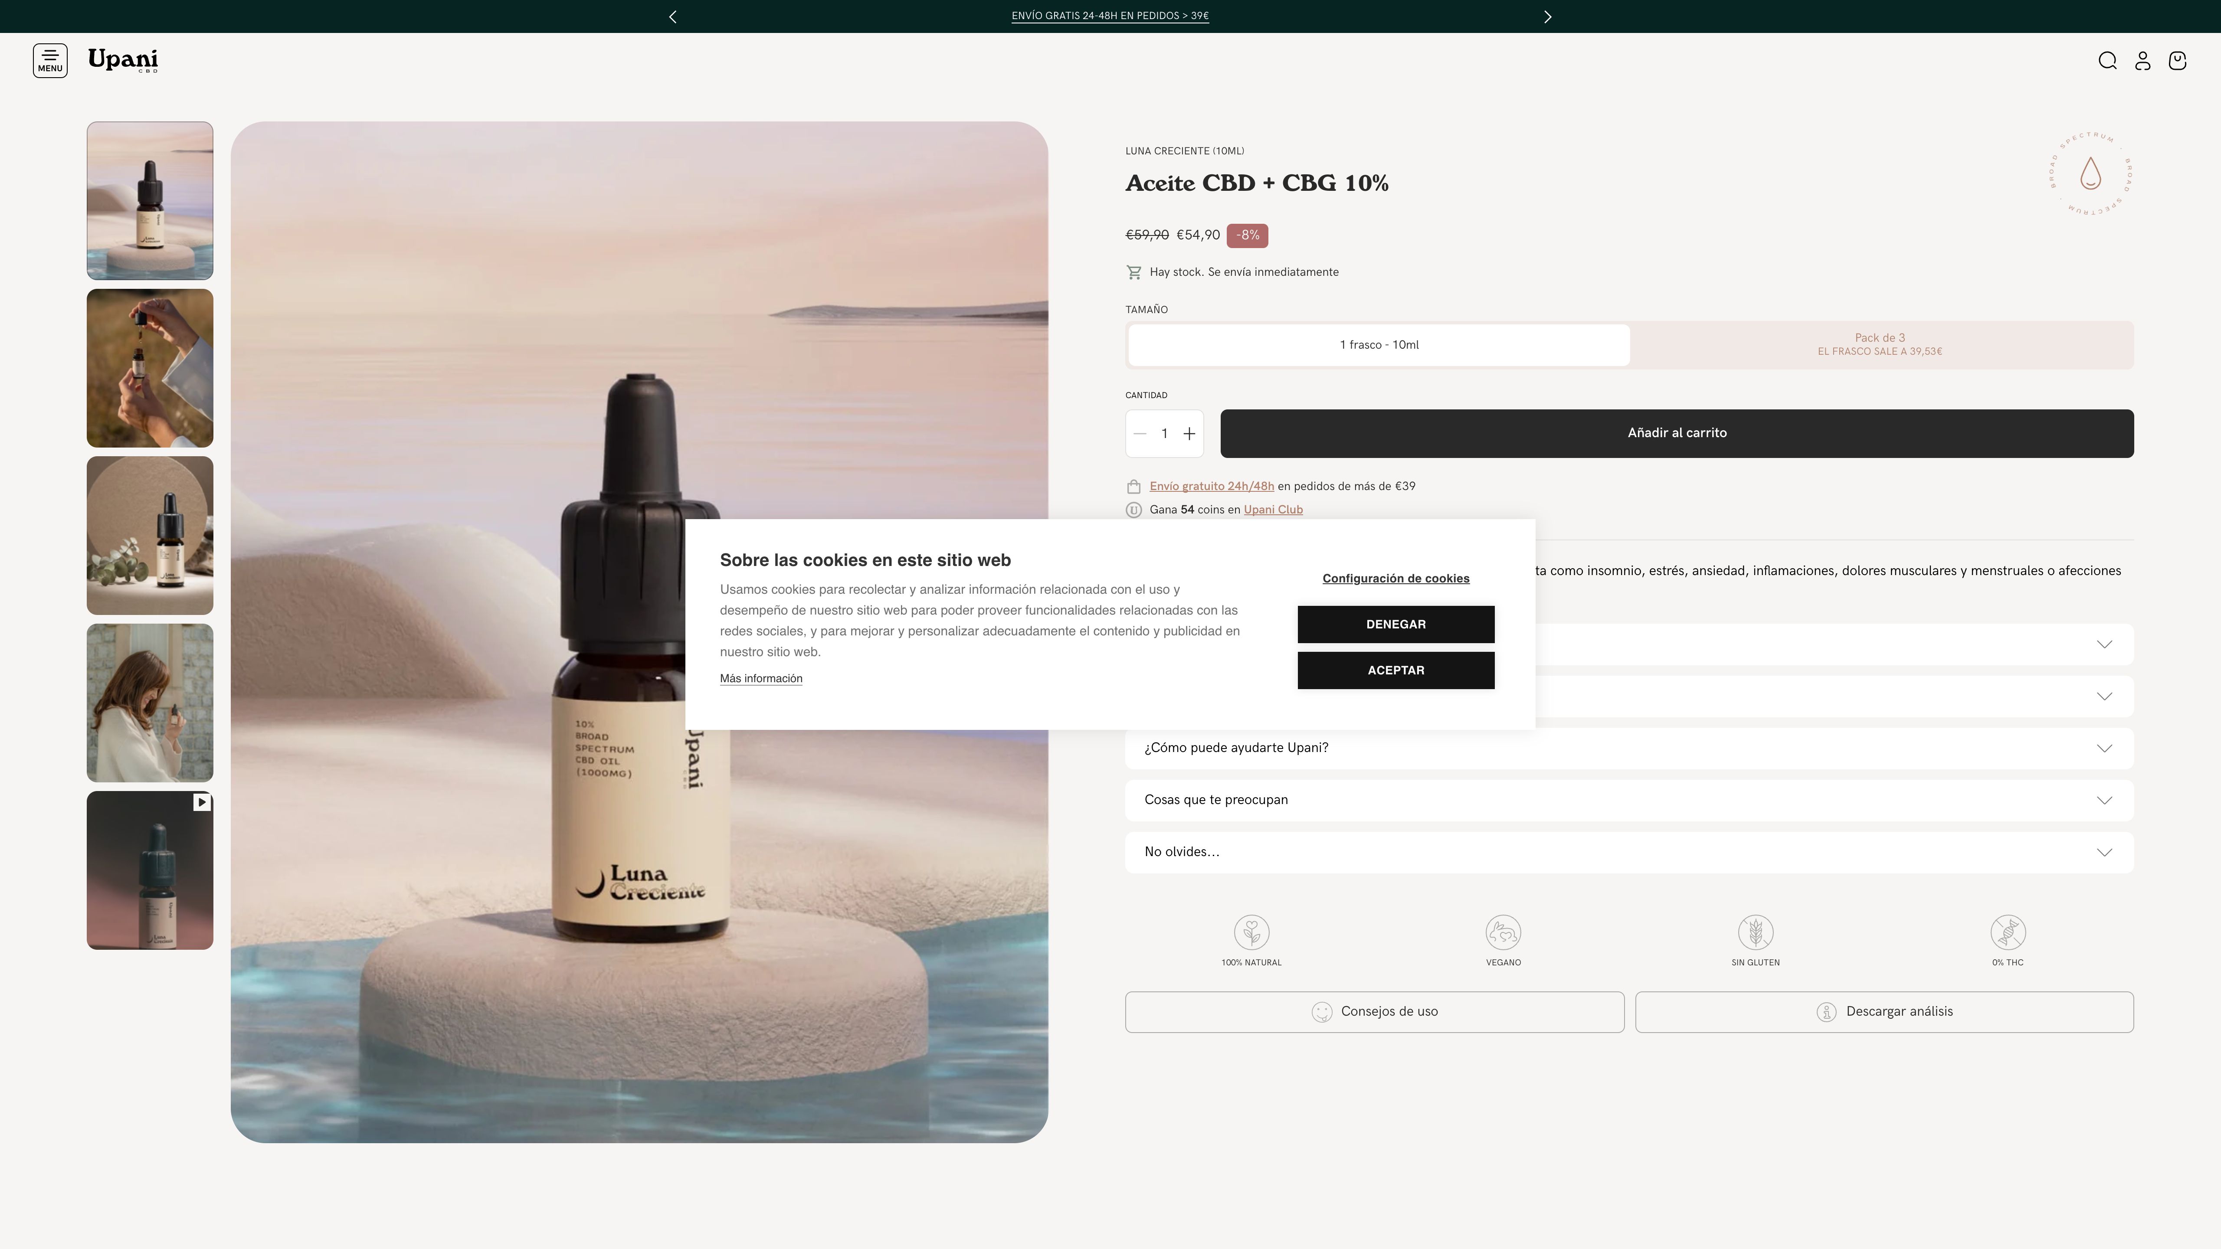This screenshot has width=2221, height=1249.
Task: Click the stock cart icon
Action: click(x=1134, y=271)
